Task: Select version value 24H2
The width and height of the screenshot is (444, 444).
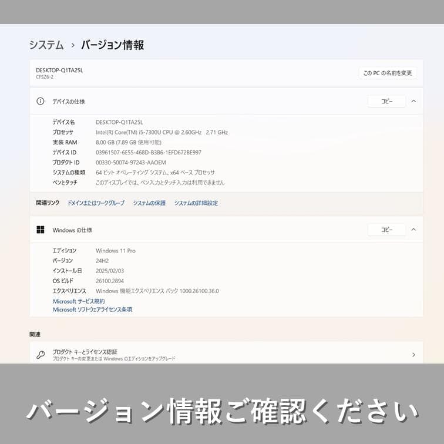Action: coord(102,261)
